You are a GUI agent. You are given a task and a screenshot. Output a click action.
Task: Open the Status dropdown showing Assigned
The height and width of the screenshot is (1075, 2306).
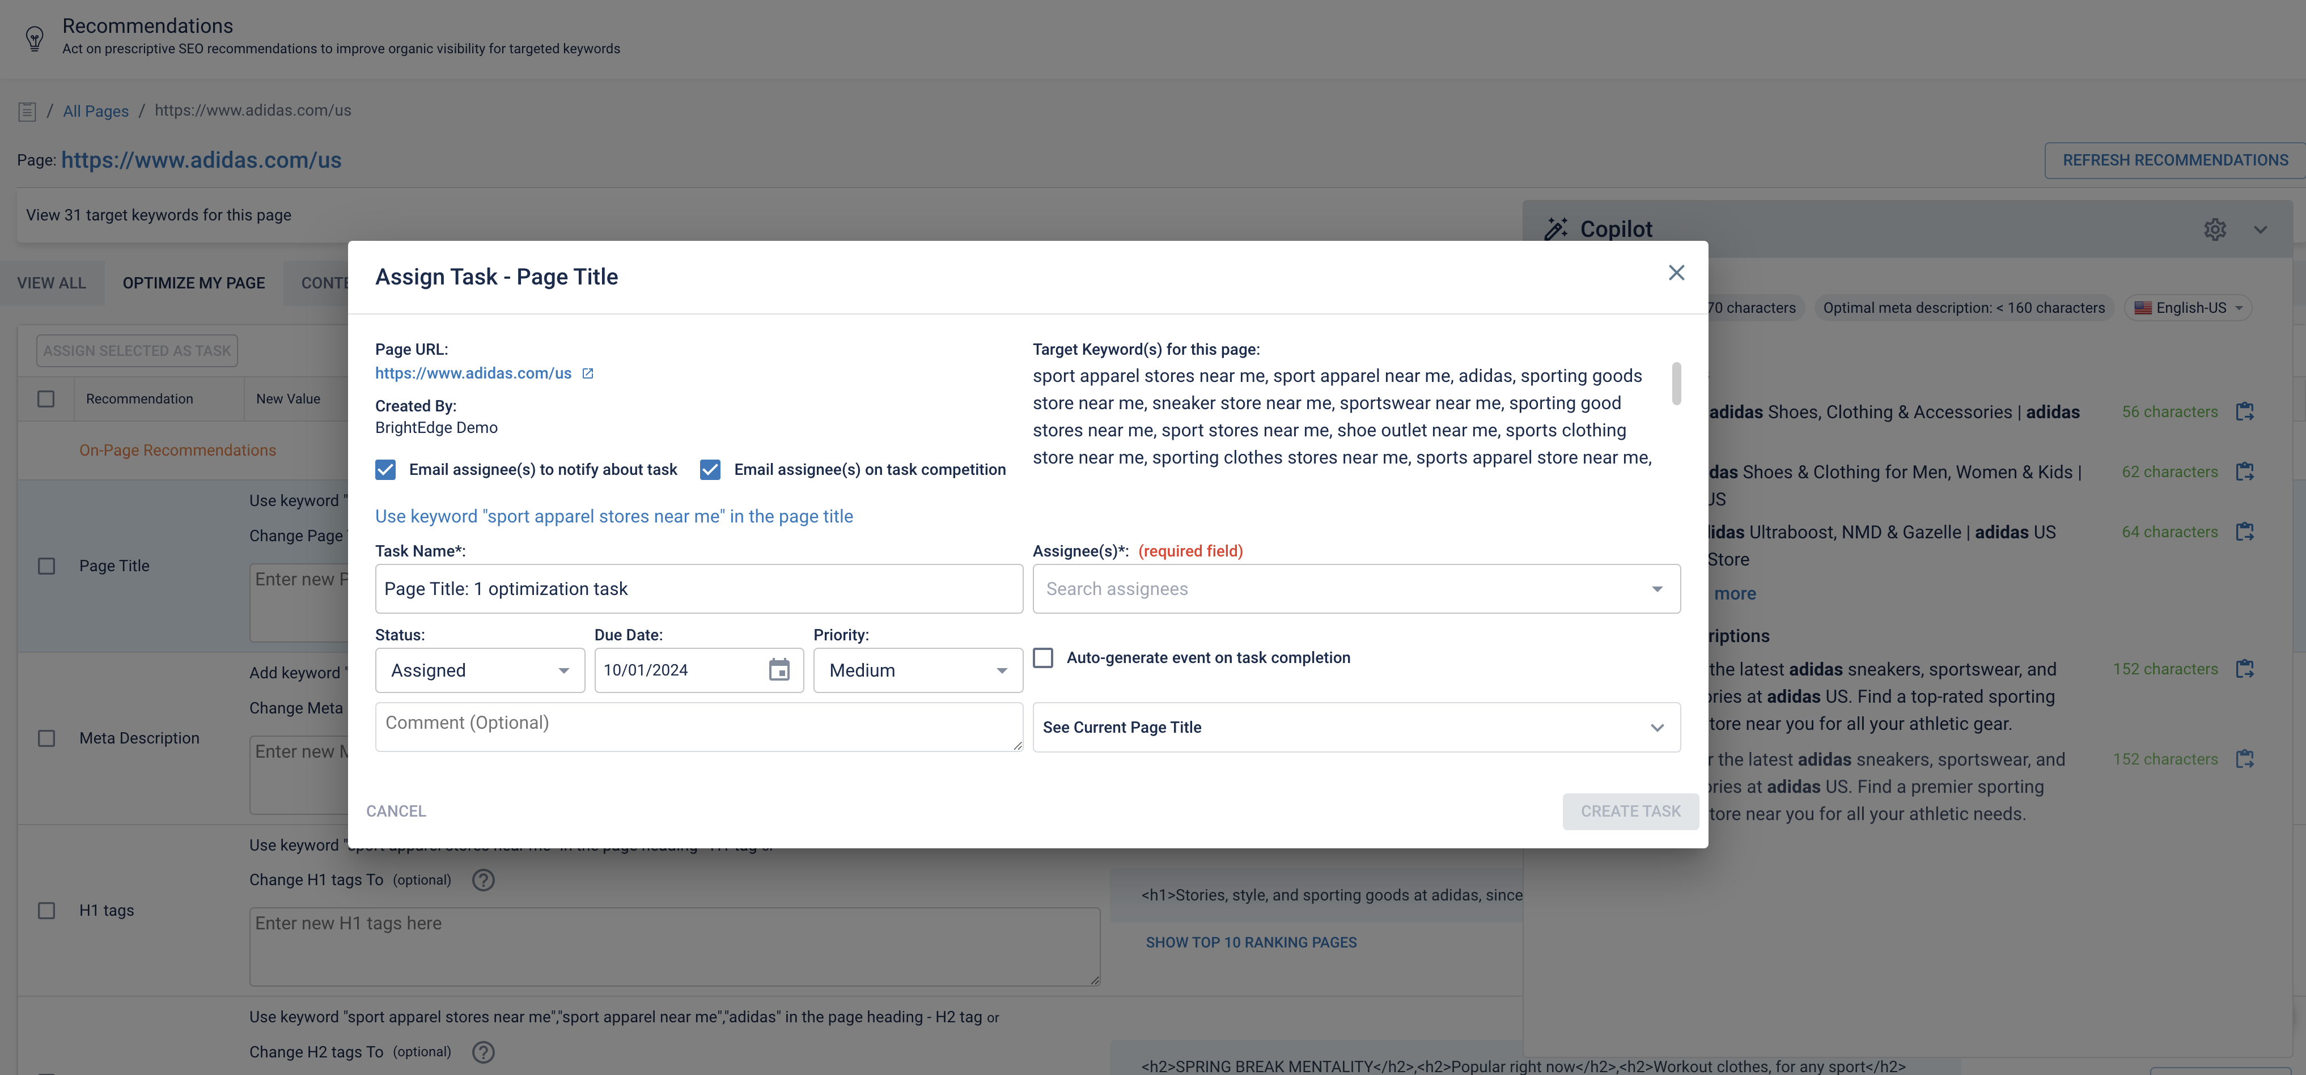pos(480,670)
